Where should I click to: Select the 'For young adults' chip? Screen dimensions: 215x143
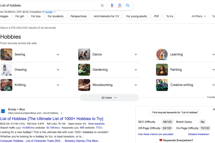[x=137, y=16]
